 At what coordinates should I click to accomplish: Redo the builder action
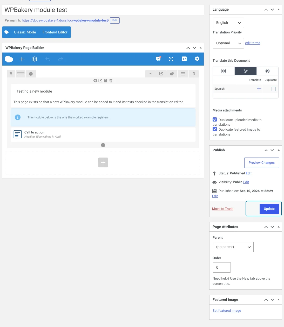click(x=61, y=59)
